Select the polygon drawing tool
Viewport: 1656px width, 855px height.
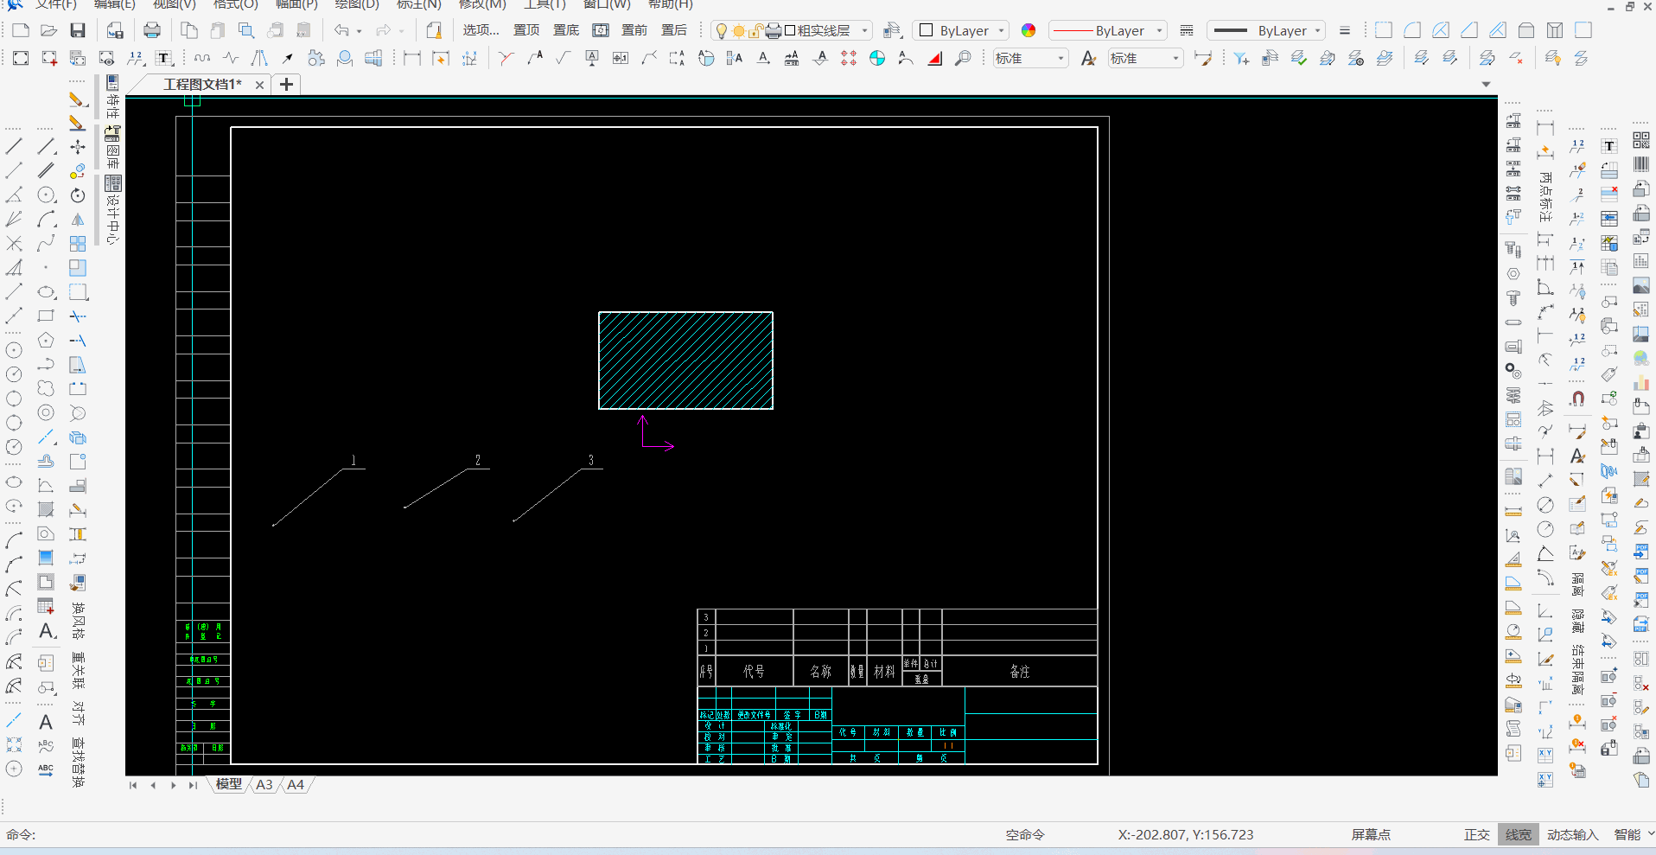pos(46,341)
